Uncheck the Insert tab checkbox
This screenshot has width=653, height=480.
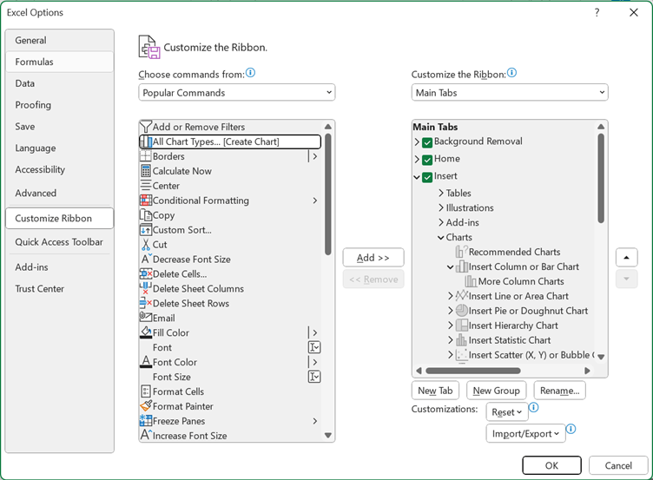pyautogui.click(x=427, y=177)
